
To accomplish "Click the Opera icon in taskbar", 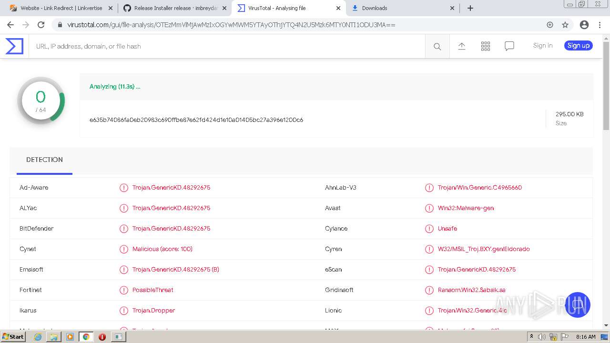I will point(102,337).
